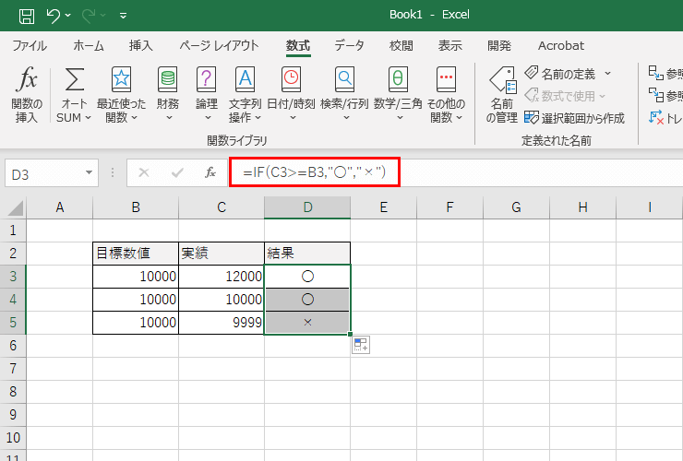Image resolution: width=683 pixels, height=461 pixels.
Task: Open the Undo history dropdown arrow
Action: [x=68, y=16]
